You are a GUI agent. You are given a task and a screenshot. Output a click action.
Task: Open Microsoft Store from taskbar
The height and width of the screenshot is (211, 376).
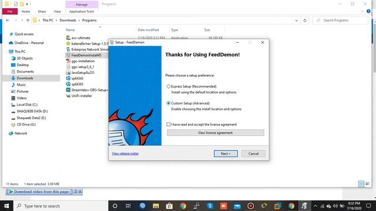(169, 206)
